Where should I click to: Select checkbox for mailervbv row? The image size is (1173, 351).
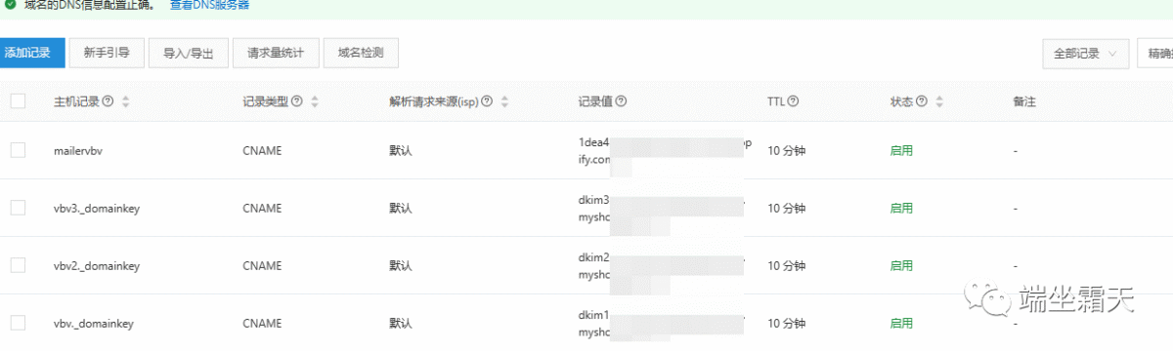pyautogui.click(x=18, y=150)
